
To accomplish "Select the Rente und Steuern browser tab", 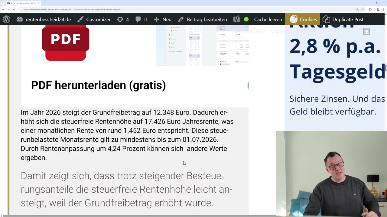I will (23, 3).
